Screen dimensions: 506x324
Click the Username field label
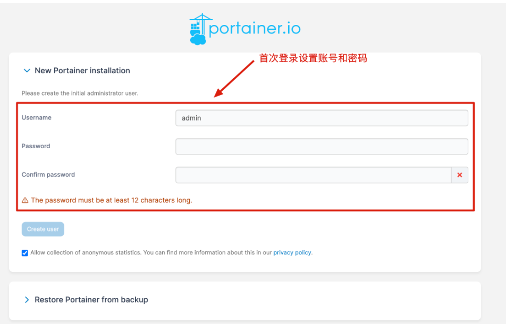tap(37, 118)
